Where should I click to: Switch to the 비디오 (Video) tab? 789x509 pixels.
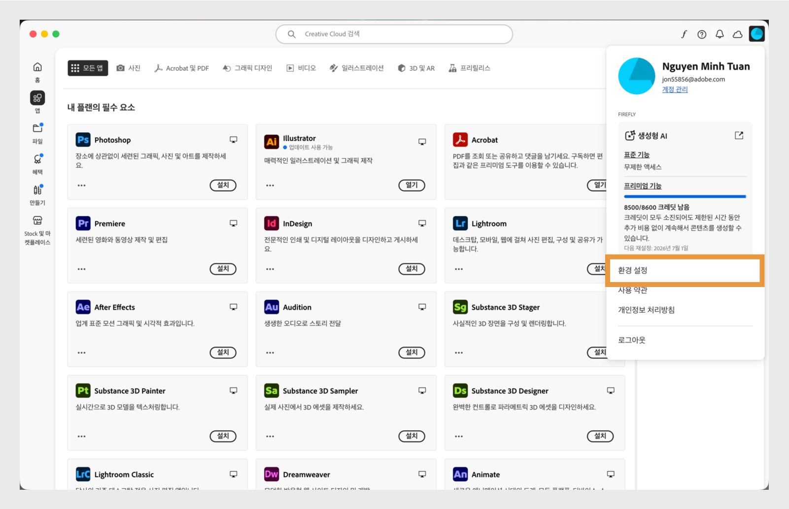(x=301, y=68)
